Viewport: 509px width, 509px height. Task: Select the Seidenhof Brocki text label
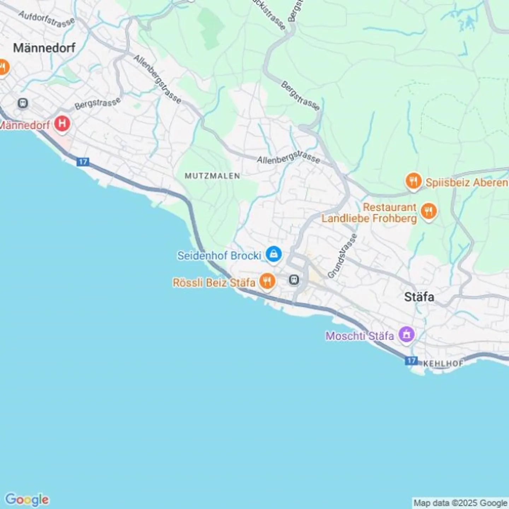[x=219, y=256]
